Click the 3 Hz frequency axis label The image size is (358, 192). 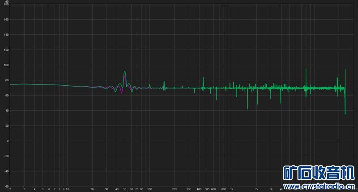coord(25,189)
